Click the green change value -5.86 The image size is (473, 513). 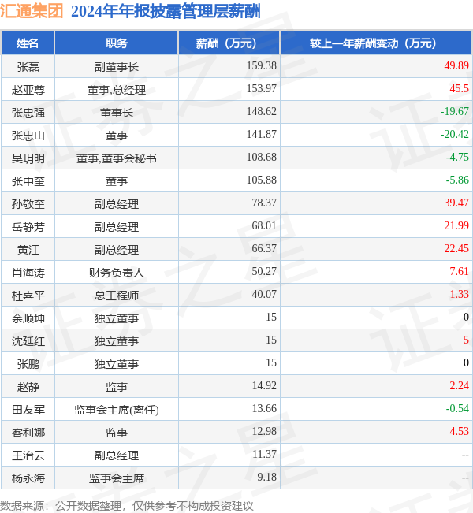pyautogui.click(x=457, y=180)
